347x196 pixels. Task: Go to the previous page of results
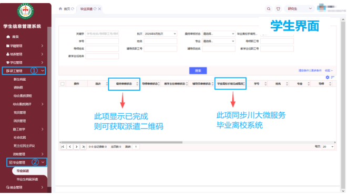click(70, 147)
